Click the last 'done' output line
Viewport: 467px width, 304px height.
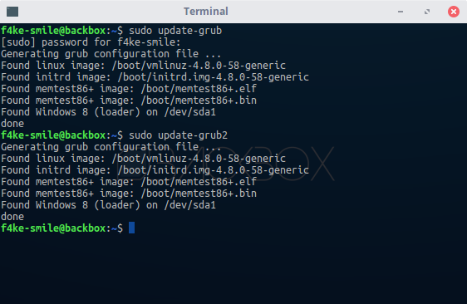(x=12, y=216)
